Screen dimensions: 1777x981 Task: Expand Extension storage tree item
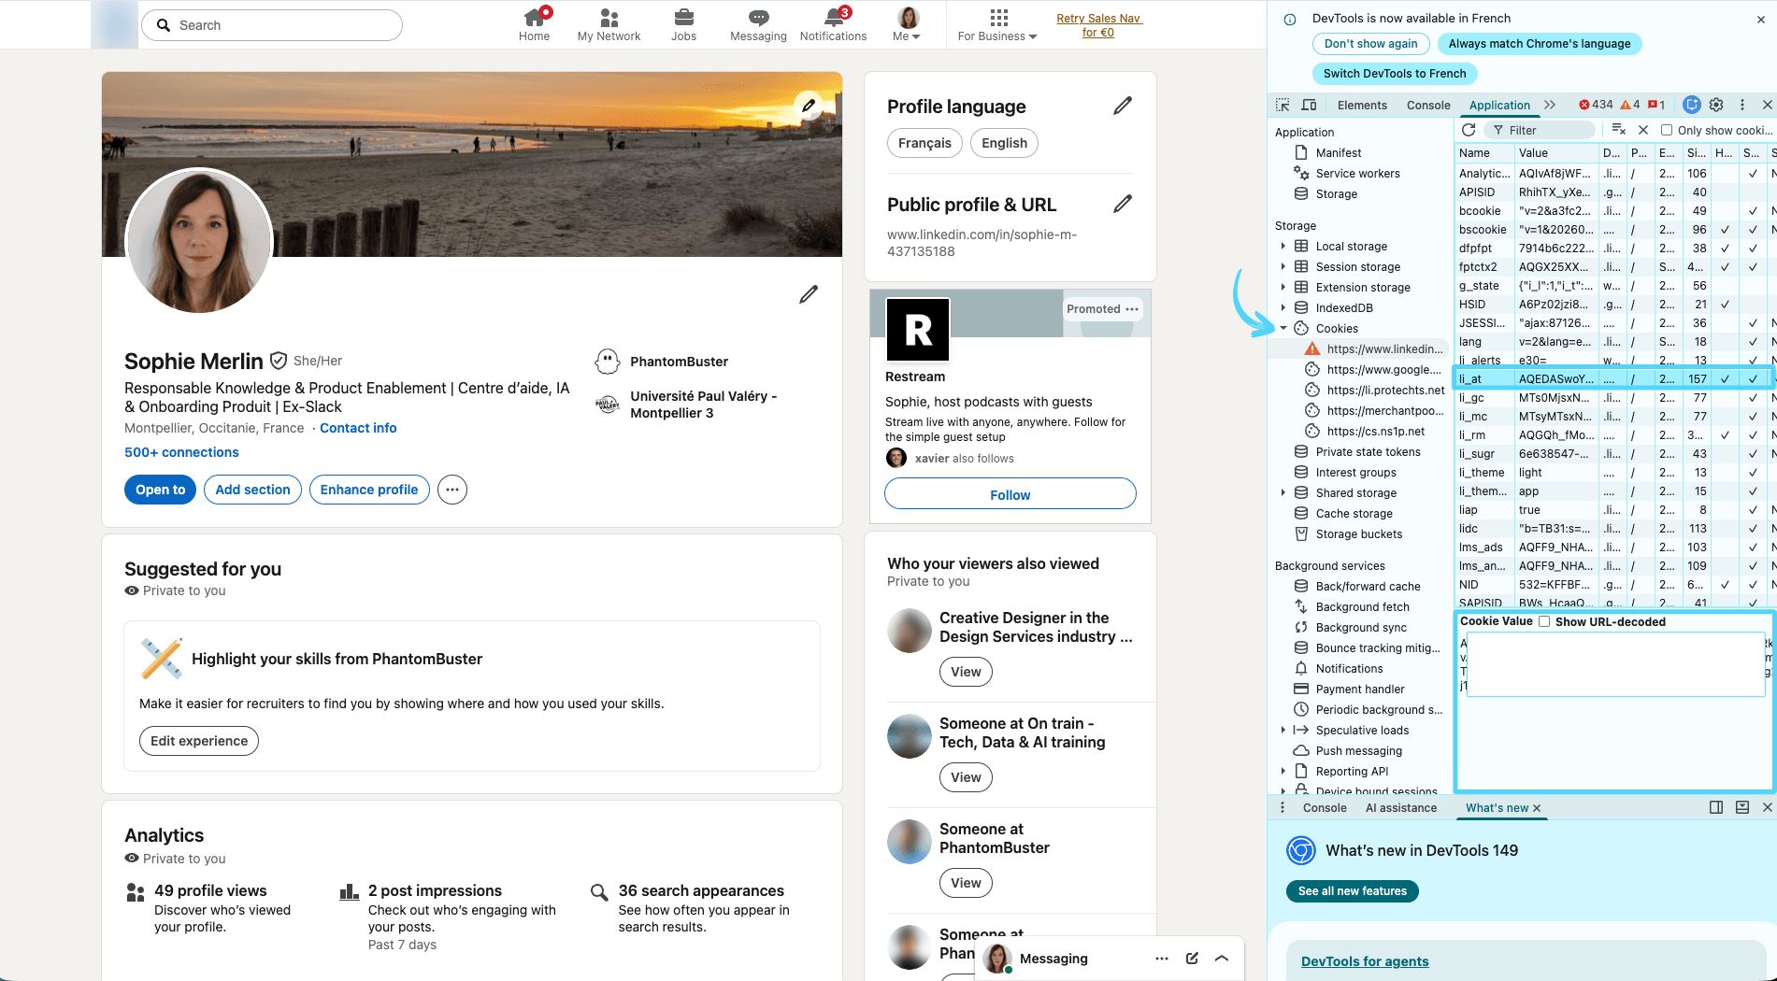tap(1283, 288)
